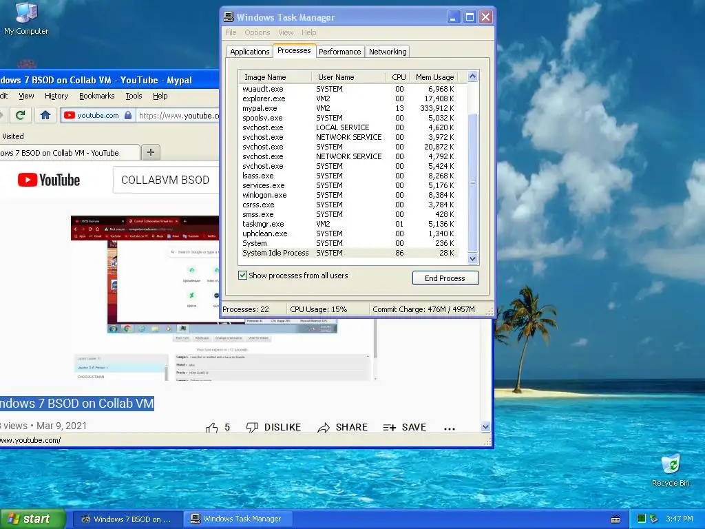Image resolution: width=705 pixels, height=529 pixels.
Task: Click the DISLIKE thumbs-down button
Action: pos(273,427)
